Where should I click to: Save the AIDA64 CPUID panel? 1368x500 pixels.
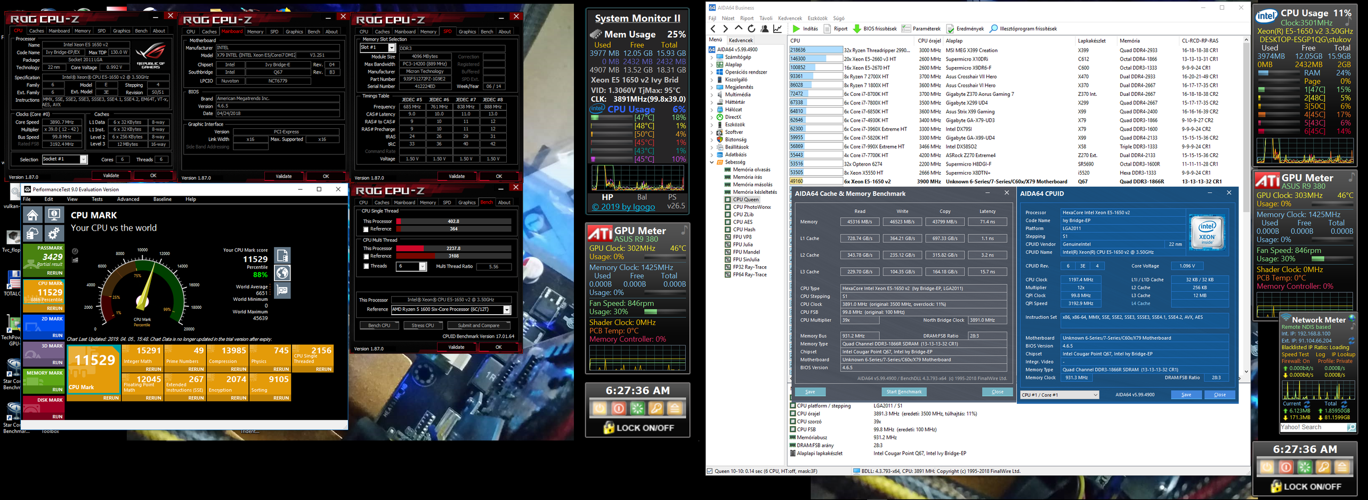tap(1186, 395)
